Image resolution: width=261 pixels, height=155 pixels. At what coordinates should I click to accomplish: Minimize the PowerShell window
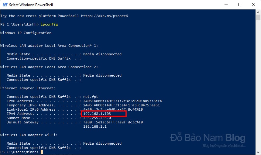coord(226,5)
